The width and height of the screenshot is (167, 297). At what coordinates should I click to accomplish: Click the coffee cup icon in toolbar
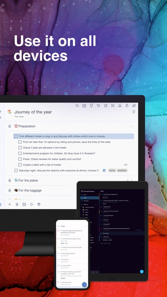106,106
